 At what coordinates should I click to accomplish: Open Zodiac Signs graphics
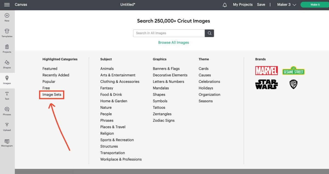point(164,121)
